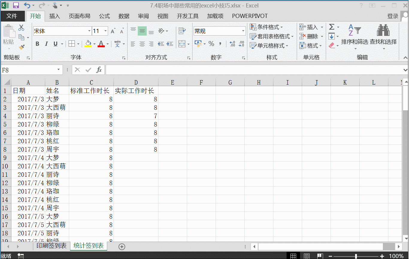Screen dimensions: 409x259
Task: Open 条件格式 dropdown
Action: point(266,27)
